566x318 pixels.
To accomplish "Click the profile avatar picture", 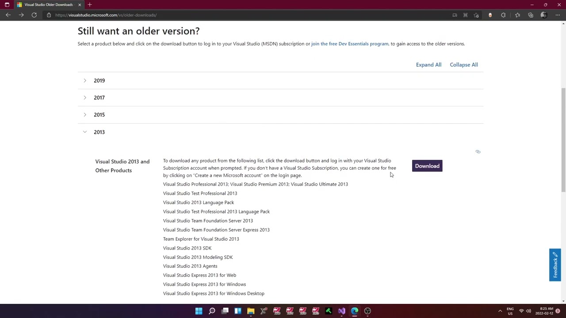I will click(x=544, y=15).
